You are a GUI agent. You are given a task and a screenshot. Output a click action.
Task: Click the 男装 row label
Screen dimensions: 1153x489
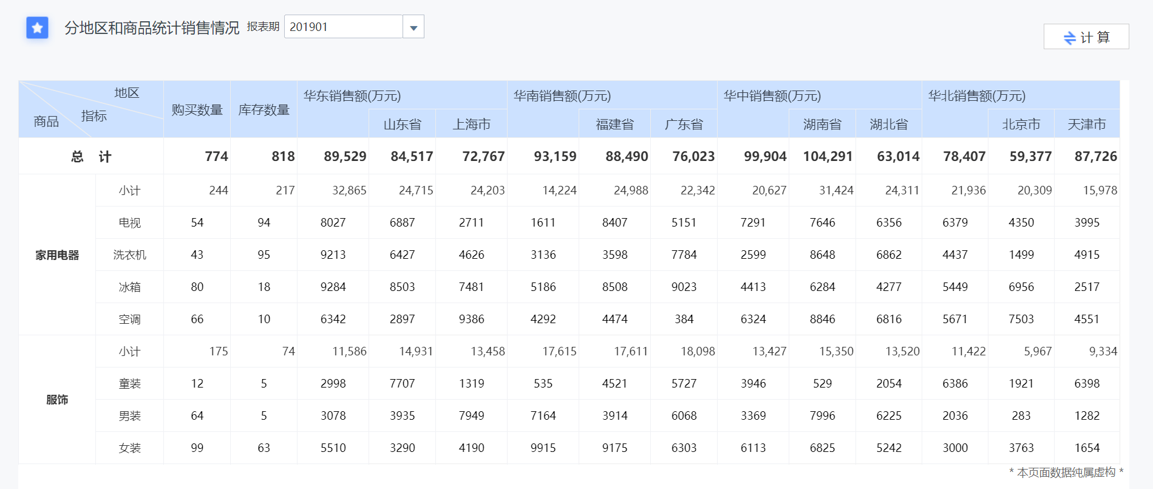click(130, 416)
